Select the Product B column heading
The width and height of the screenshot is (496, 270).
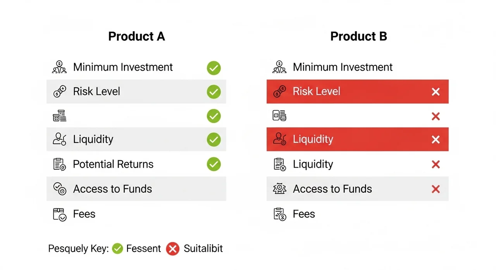pyautogui.click(x=358, y=36)
